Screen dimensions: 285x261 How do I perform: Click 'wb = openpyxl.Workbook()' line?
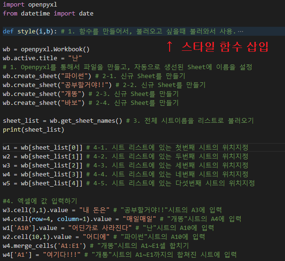[46, 49]
